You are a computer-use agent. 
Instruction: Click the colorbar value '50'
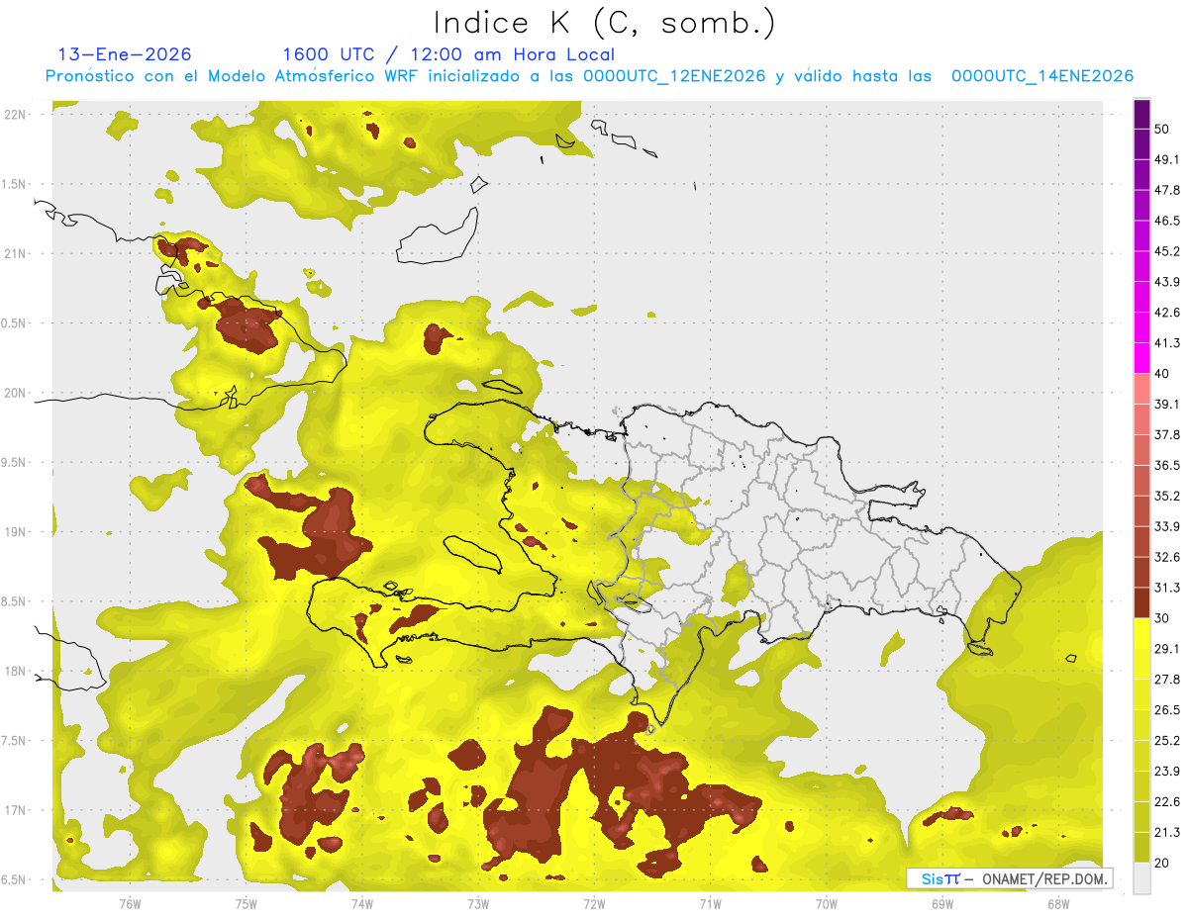pos(1162,129)
